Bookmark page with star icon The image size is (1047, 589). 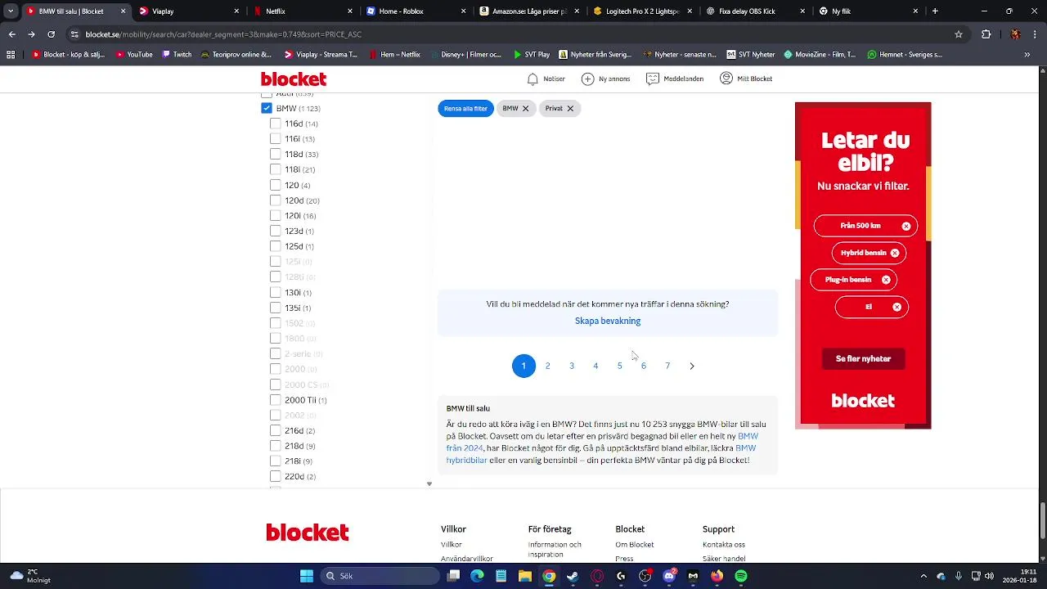pos(959,34)
